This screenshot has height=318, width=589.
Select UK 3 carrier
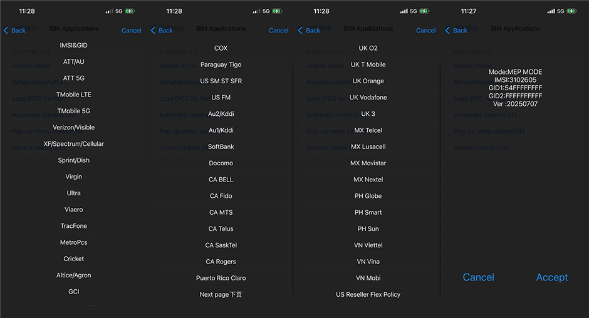(x=368, y=114)
